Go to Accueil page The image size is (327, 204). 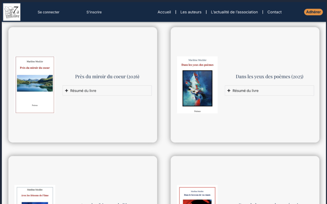click(x=164, y=12)
